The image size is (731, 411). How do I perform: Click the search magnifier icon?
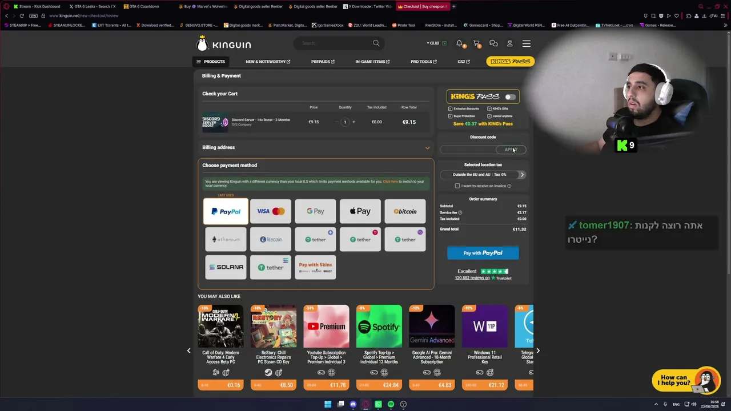(x=376, y=43)
